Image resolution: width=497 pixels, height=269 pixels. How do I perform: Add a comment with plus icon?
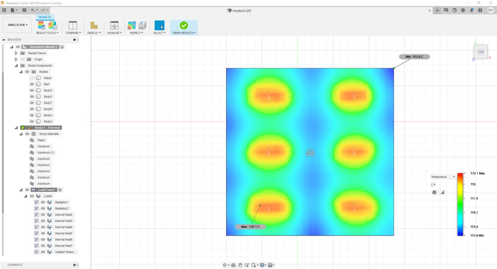(x=75, y=265)
